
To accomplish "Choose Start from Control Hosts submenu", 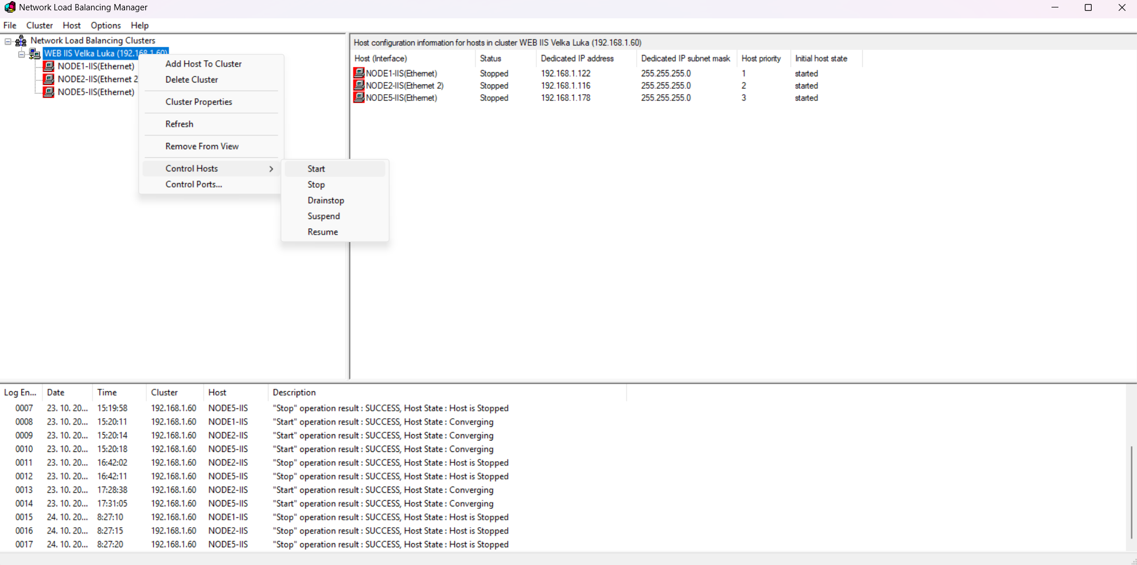I will coord(316,169).
